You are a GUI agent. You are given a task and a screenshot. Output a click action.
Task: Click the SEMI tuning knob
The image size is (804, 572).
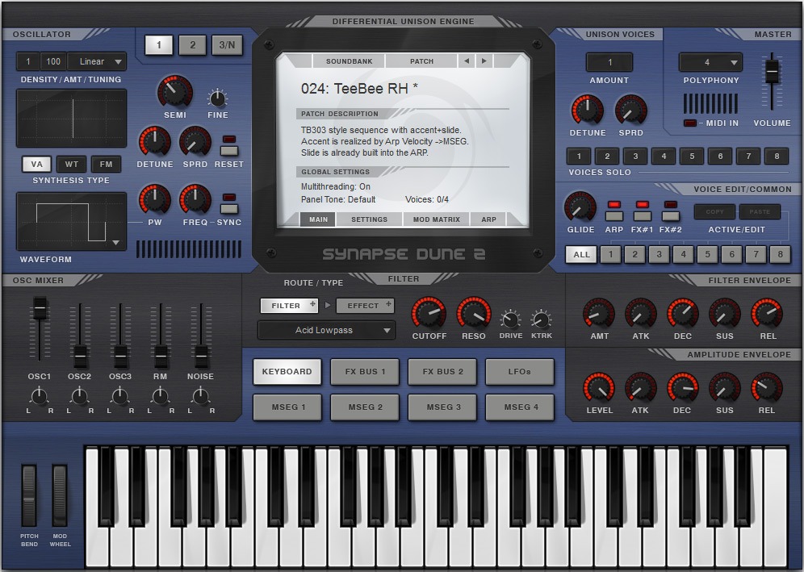pos(174,94)
